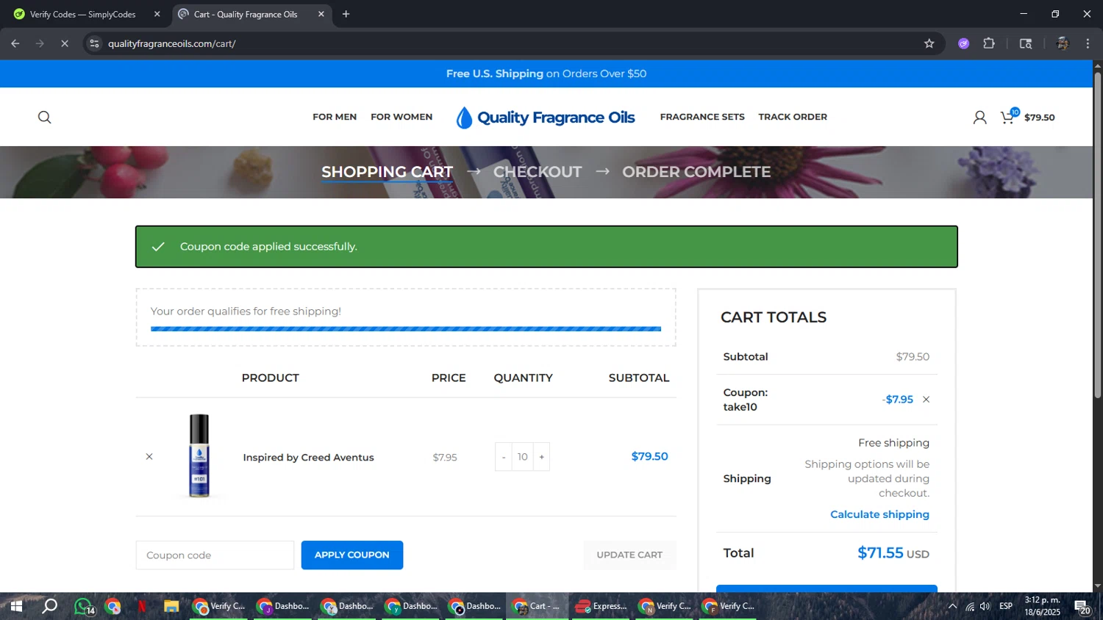Remove the take10 coupon

pyautogui.click(x=926, y=400)
